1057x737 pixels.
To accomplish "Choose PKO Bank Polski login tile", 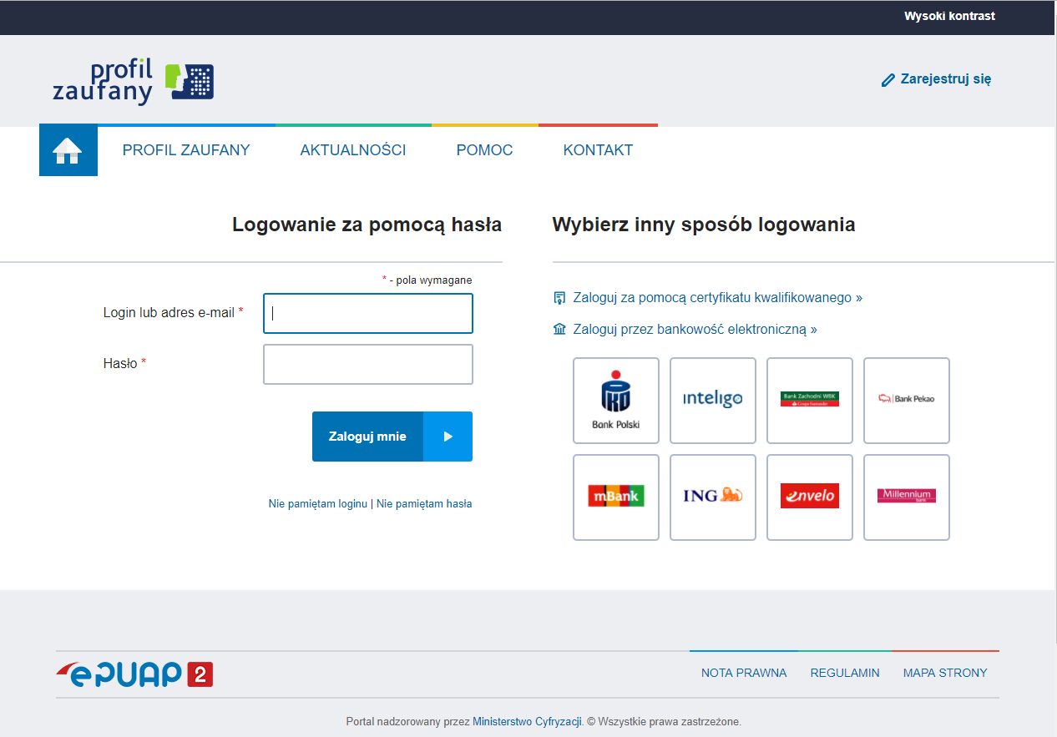I will tap(616, 401).
